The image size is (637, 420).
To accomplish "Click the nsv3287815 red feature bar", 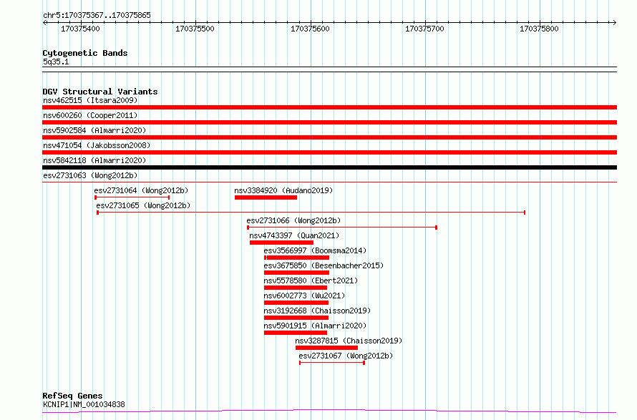I will (x=326, y=348).
